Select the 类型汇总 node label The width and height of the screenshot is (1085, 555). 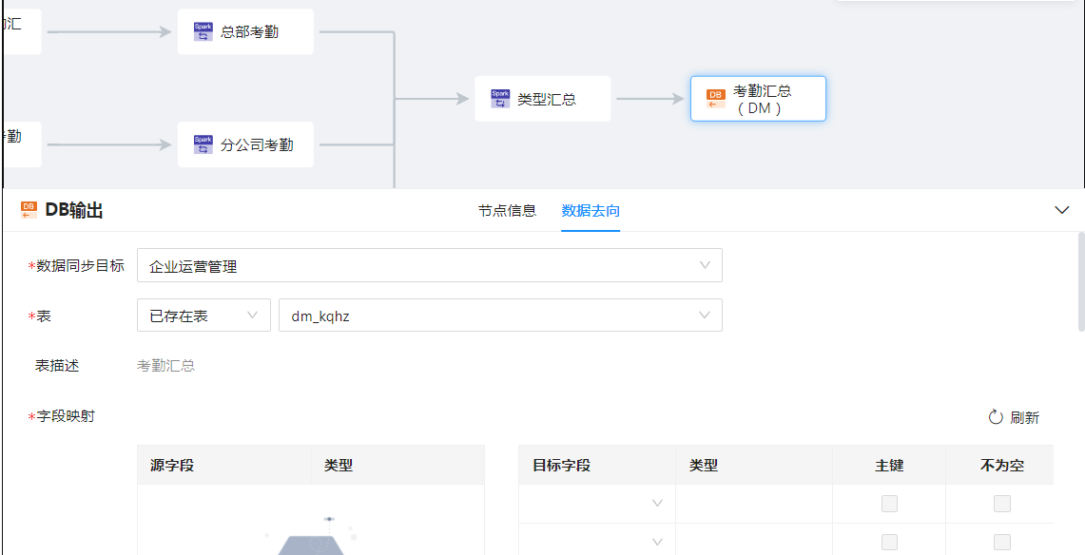click(547, 99)
